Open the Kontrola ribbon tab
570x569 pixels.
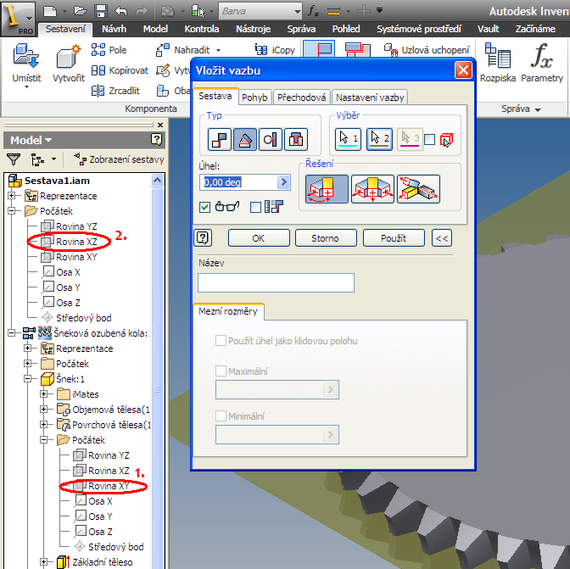point(202,29)
